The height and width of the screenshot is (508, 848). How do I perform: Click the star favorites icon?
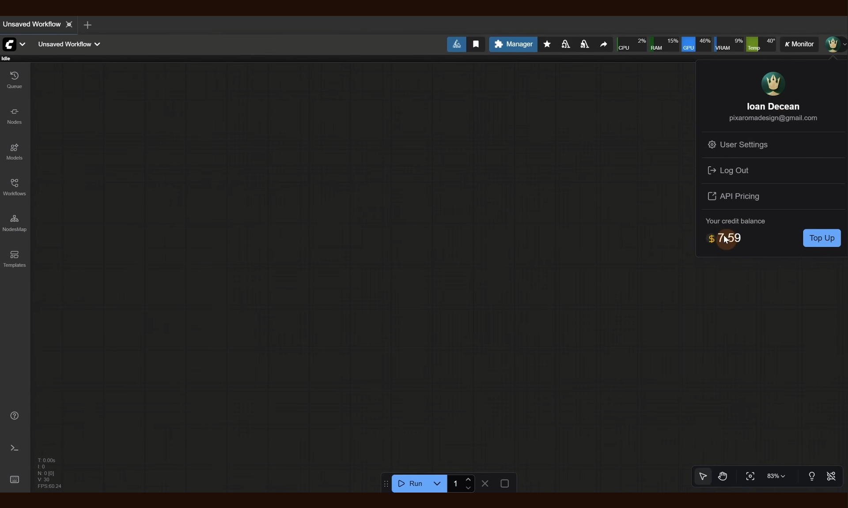(547, 44)
